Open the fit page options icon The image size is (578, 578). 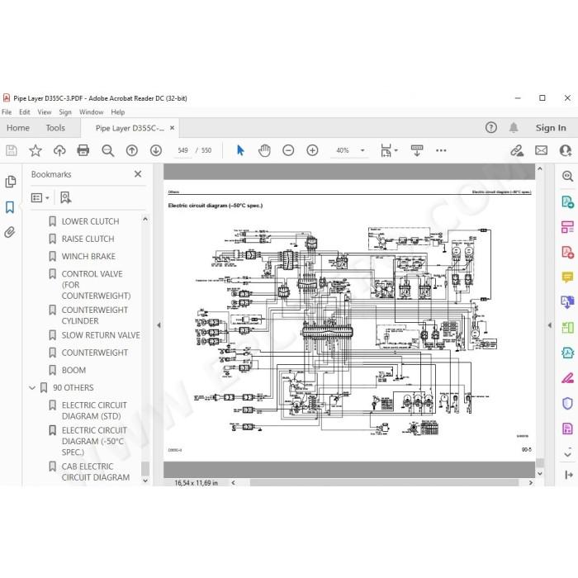389,150
